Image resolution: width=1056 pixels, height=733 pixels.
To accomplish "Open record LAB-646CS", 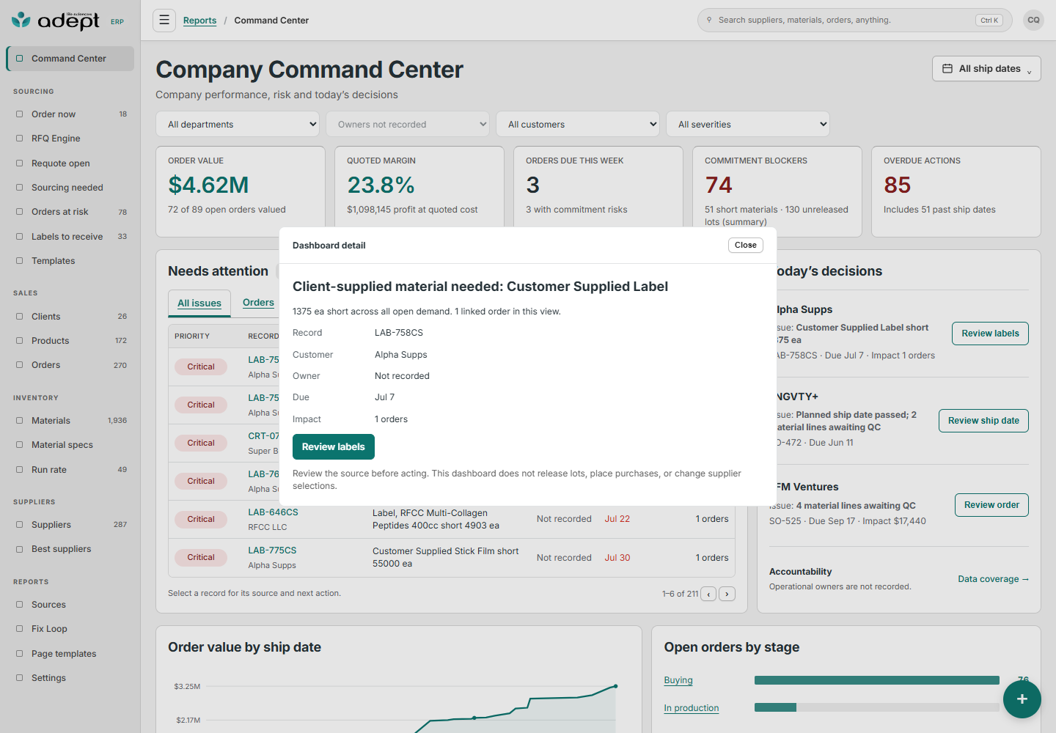I will click(x=273, y=512).
